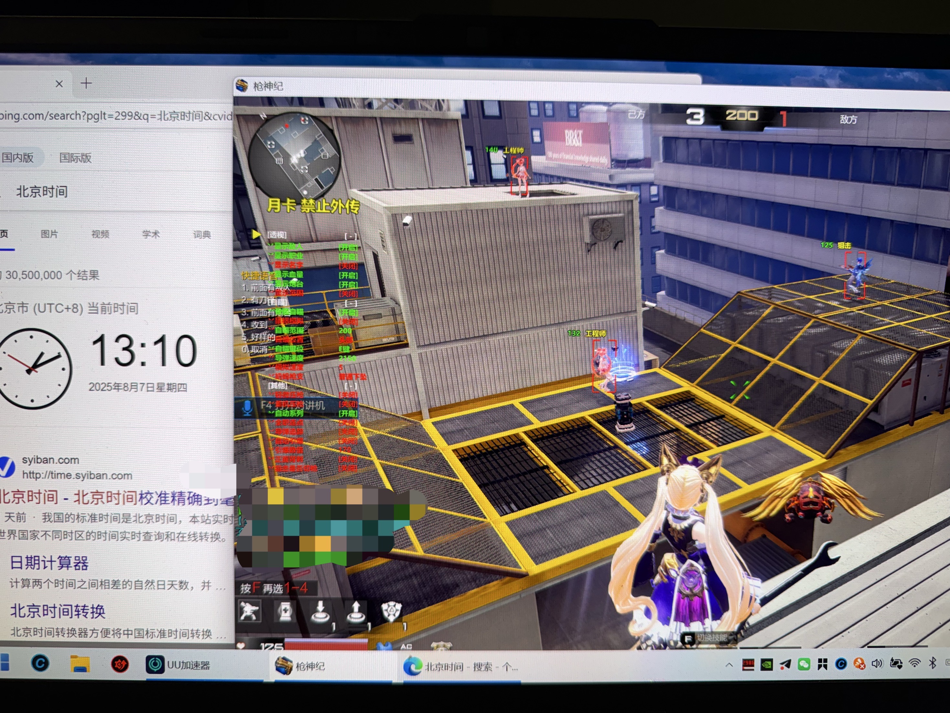This screenshot has height=713, width=950.
Task: Collapse the [透视] section with [-]
Action: (351, 236)
